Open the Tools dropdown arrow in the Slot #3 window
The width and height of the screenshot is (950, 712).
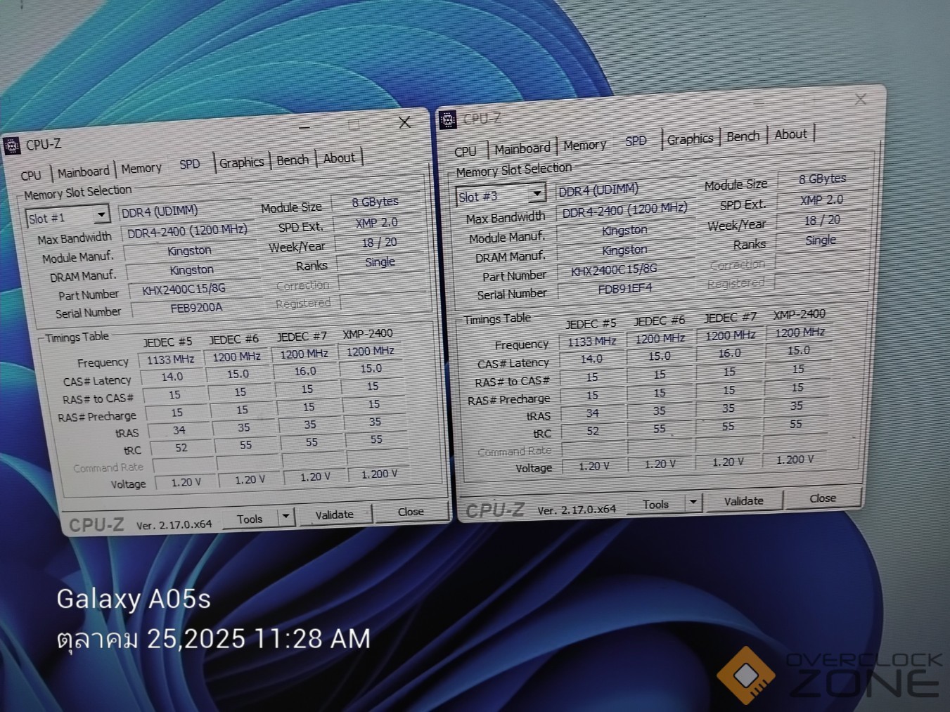(x=693, y=502)
